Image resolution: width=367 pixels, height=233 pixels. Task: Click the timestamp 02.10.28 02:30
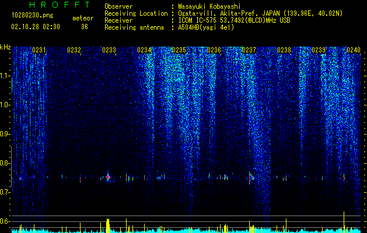pyautogui.click(x=36, y=27)
